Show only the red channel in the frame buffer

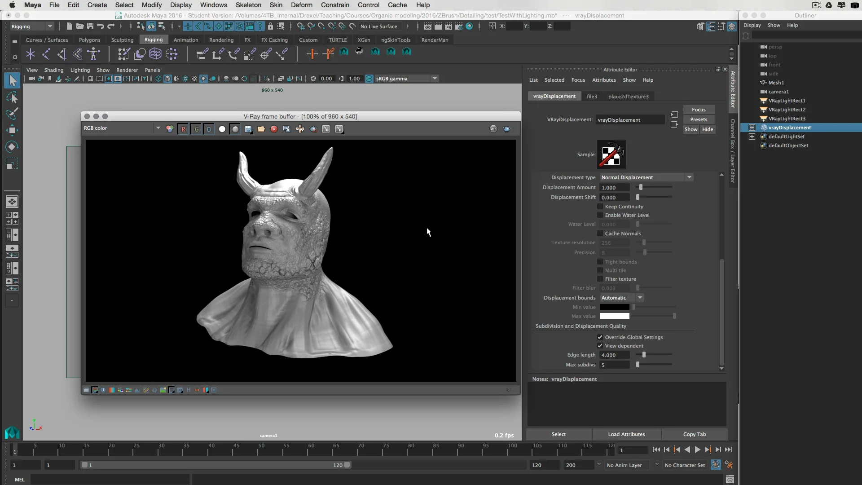183,129
